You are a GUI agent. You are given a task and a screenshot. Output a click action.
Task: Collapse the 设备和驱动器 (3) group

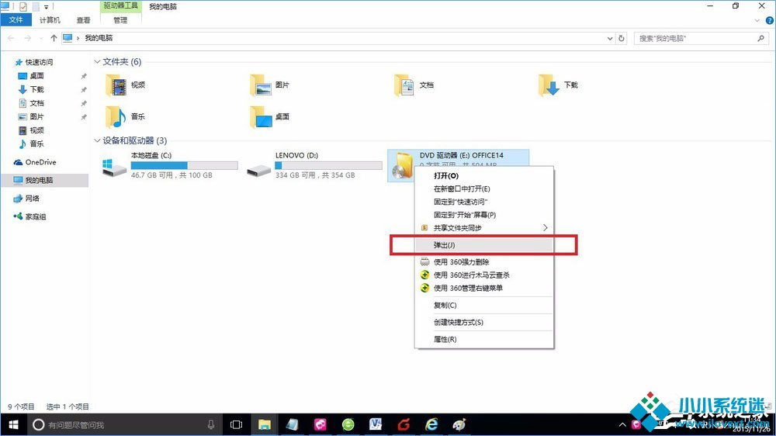pos(97,140)
